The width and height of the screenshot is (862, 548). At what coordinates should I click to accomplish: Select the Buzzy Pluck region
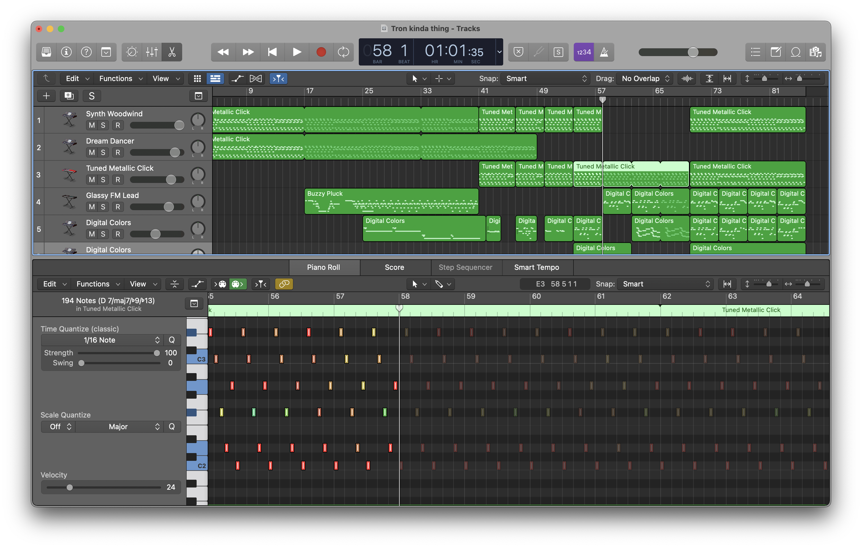click(391, 202)
